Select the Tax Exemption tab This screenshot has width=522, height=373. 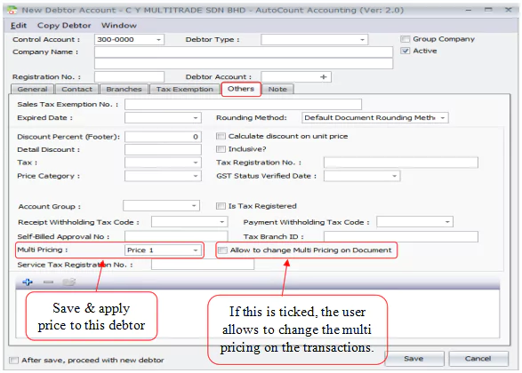click(185, 89)
